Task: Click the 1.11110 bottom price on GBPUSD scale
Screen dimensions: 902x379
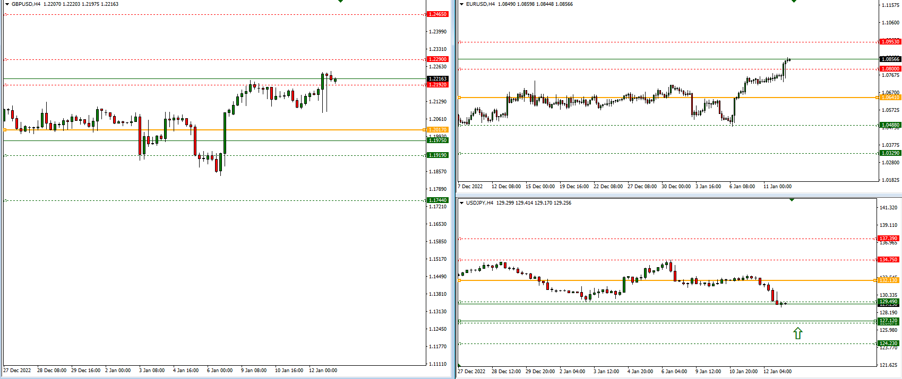Action: 437,364
